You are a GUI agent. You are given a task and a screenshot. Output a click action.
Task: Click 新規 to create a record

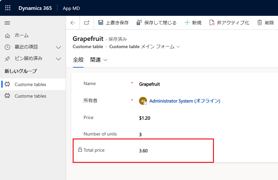(193, 23)
